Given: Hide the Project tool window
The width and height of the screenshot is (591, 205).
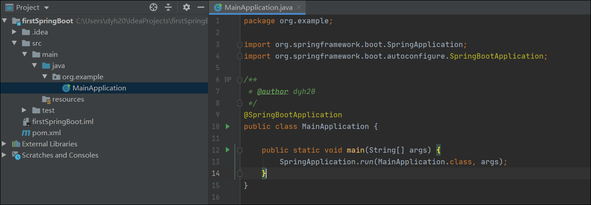Looking at the screenshot, I should (201, 7).
